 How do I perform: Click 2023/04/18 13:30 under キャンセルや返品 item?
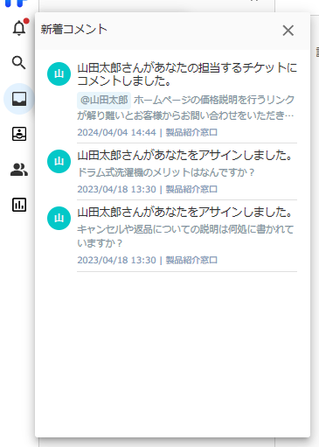point(116,260)
